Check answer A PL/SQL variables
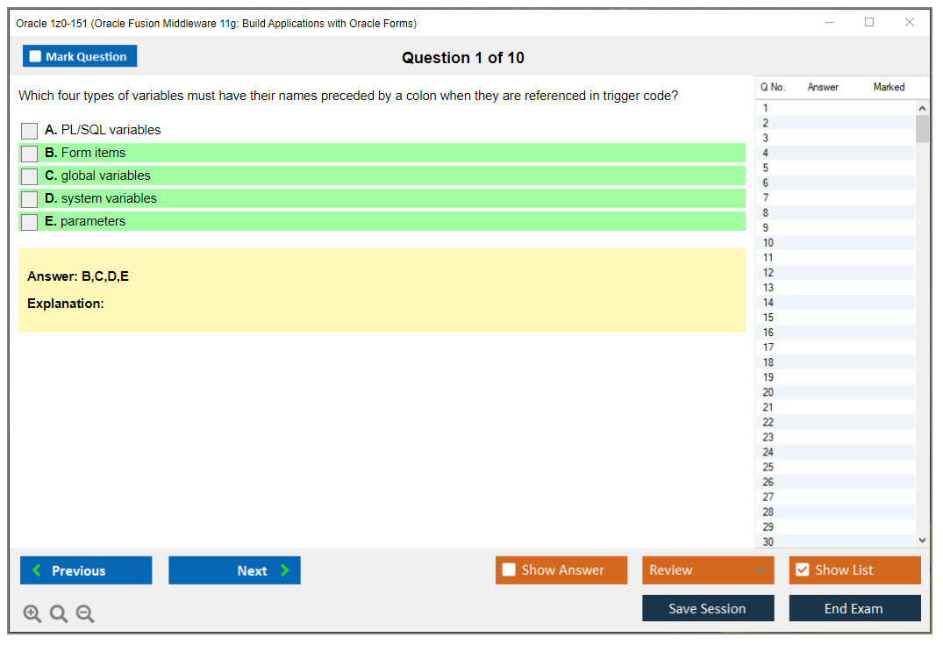Viewport: 943px width, 645px height. [x=30, y=131]
